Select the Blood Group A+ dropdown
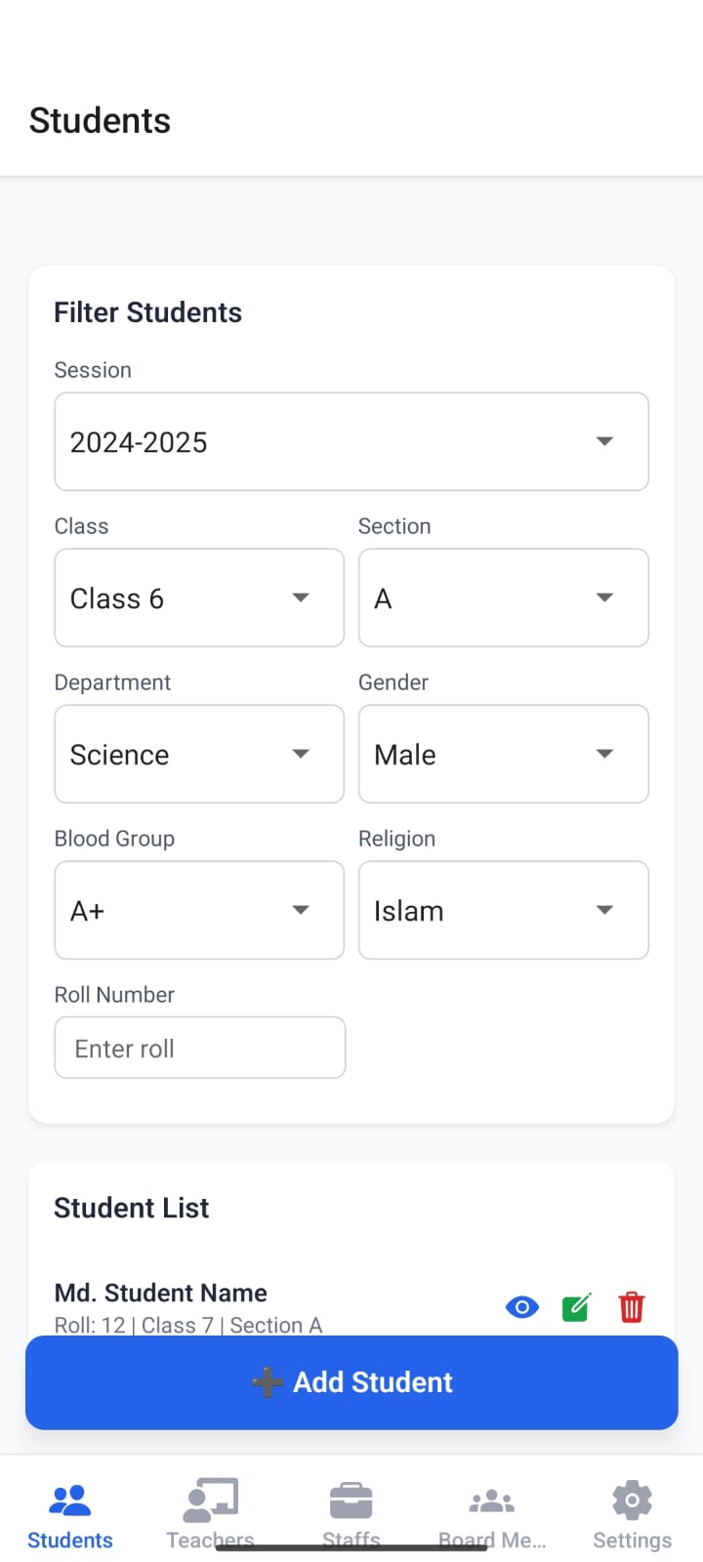Image resolution: width=703 pixels, height=1562 pixels. click(x=198, y=910)
